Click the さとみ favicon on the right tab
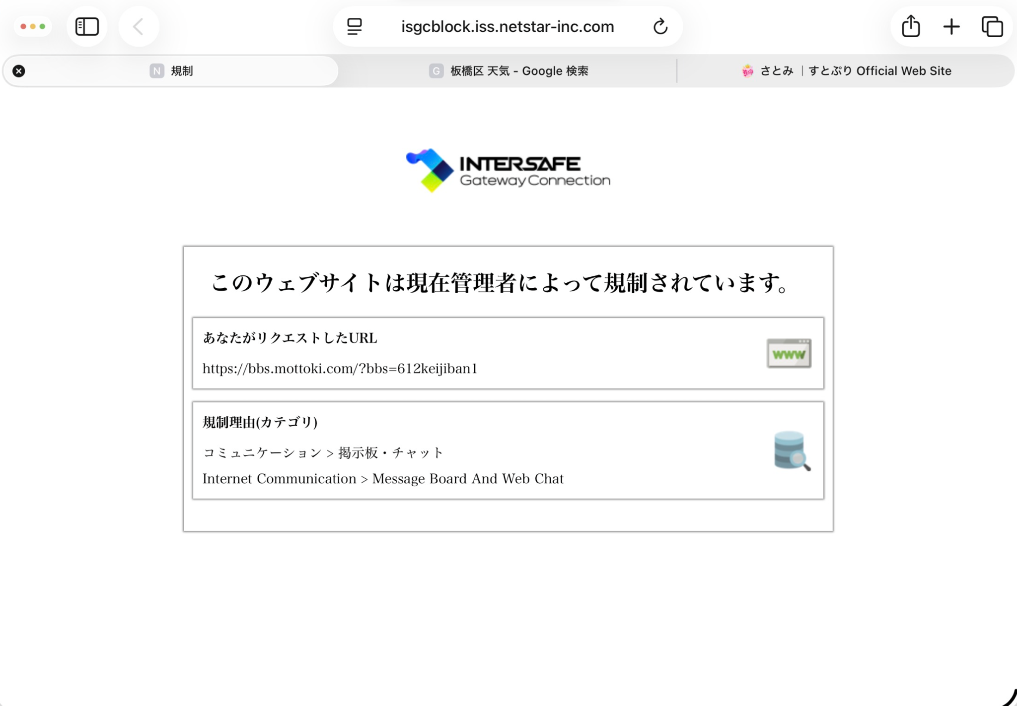Viewport: 1017px width, 706px height. [x=747, y=70]
